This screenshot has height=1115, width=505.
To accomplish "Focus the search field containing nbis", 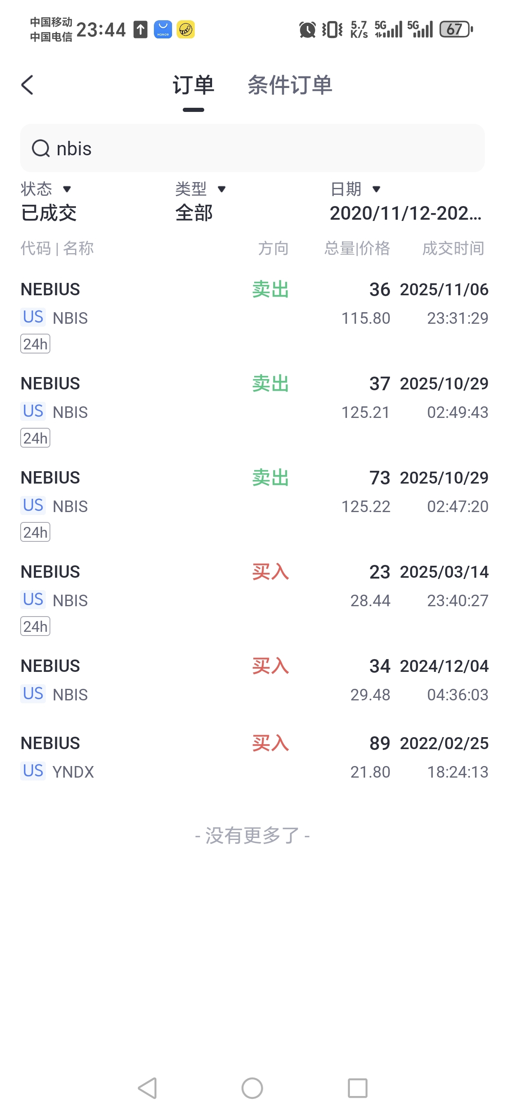I will click(x=252, y=149).
